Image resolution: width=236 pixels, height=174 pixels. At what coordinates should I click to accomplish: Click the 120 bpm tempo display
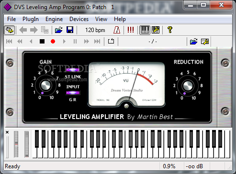95,30
